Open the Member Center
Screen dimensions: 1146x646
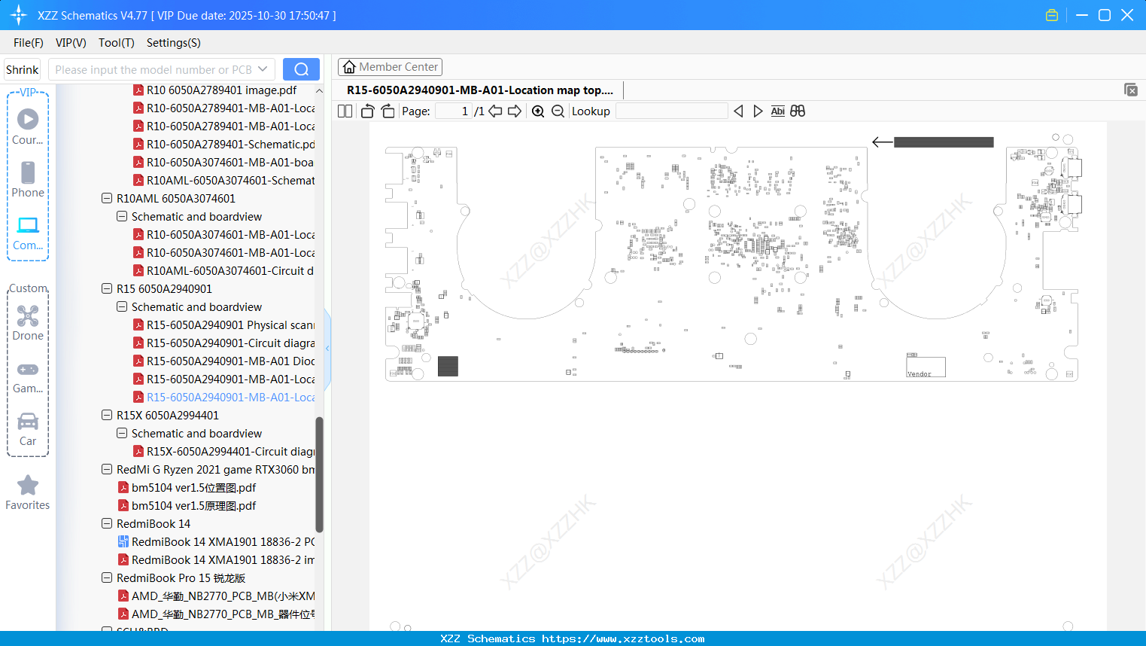pos(390,67)
